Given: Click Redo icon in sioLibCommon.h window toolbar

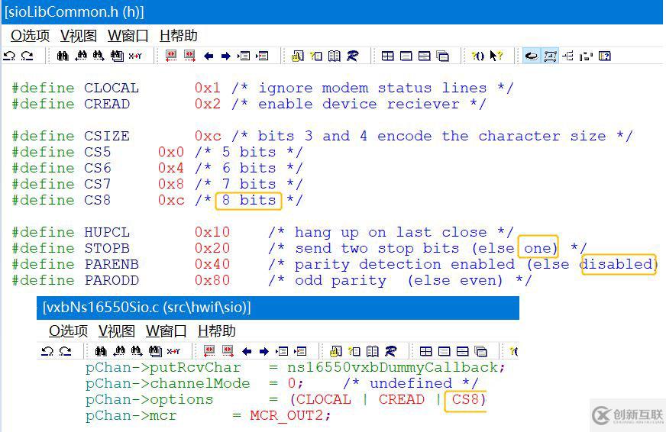Looking at the screenshot, I should coord(27,56).
